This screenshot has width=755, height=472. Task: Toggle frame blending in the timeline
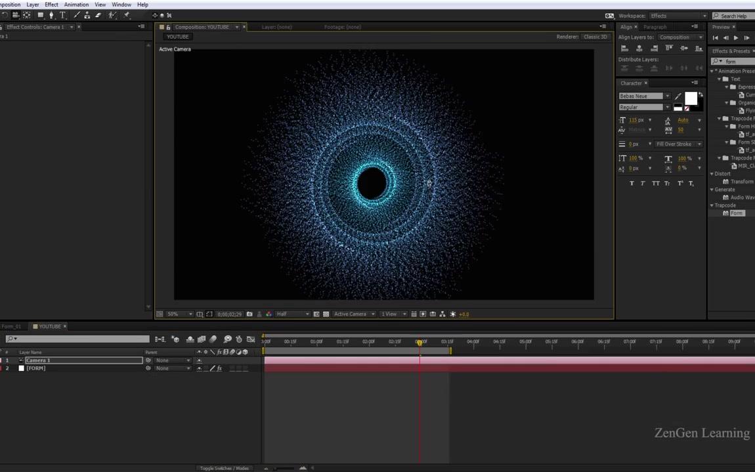pyautogui.click(x=201, y=339)
